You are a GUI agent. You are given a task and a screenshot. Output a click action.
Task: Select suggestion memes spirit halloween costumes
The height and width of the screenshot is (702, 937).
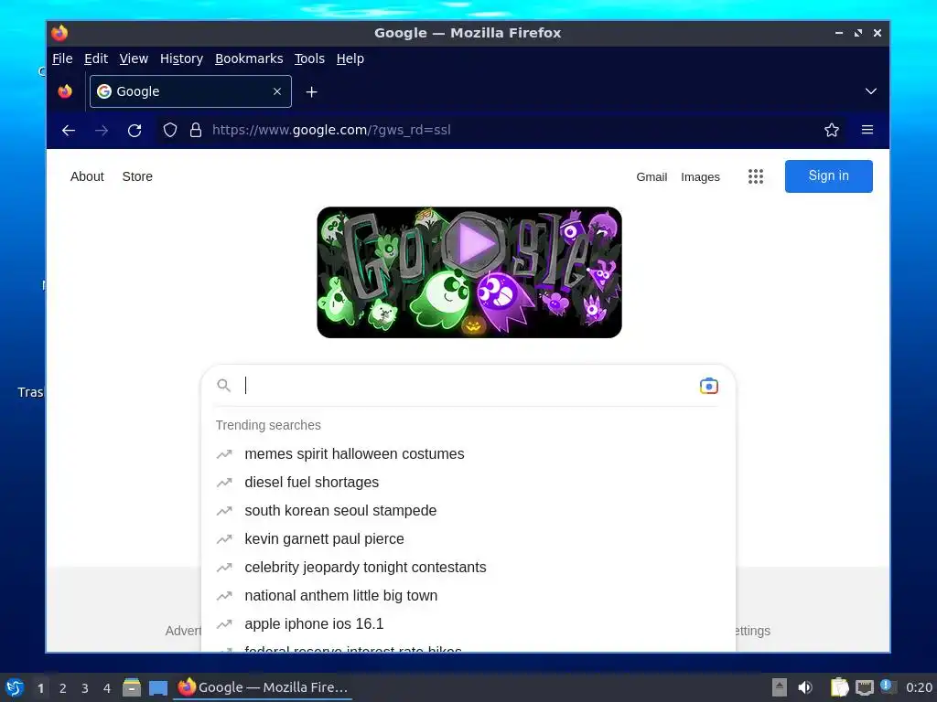pyautogui.click(x=468, y=453)
